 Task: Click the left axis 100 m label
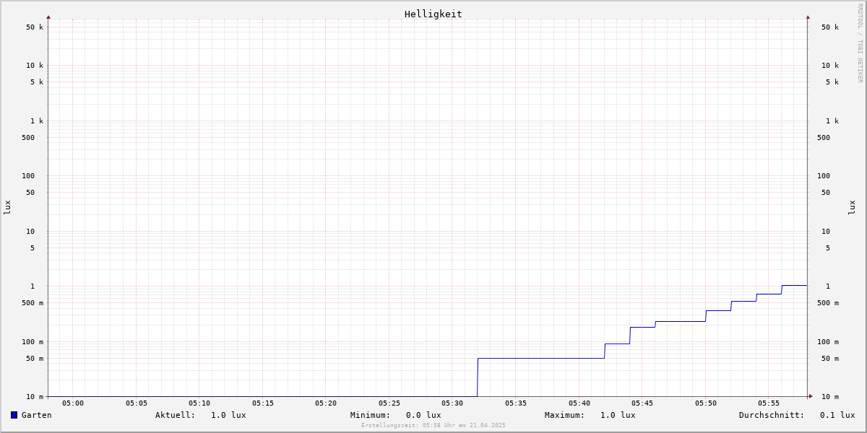[33, 342]
